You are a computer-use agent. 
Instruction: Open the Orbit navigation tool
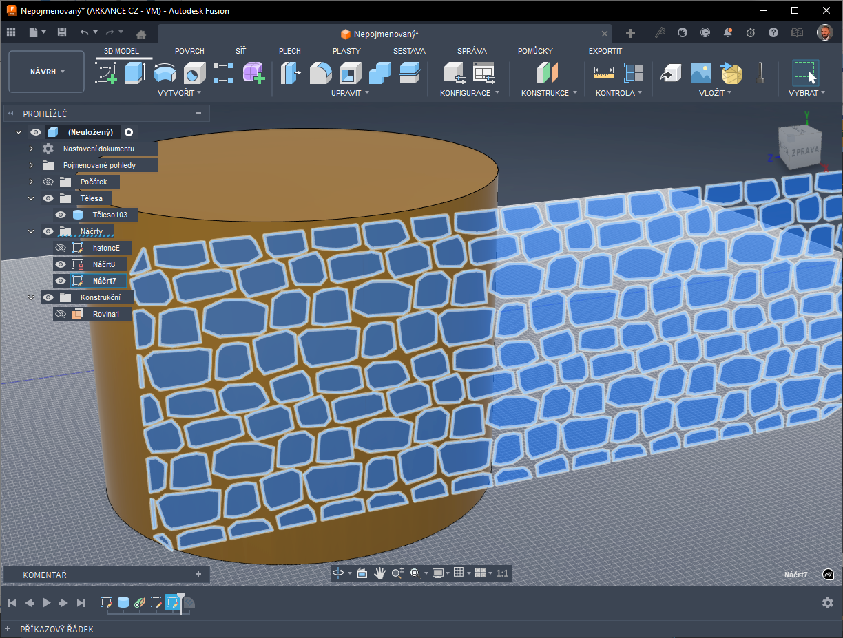(338, 573)
